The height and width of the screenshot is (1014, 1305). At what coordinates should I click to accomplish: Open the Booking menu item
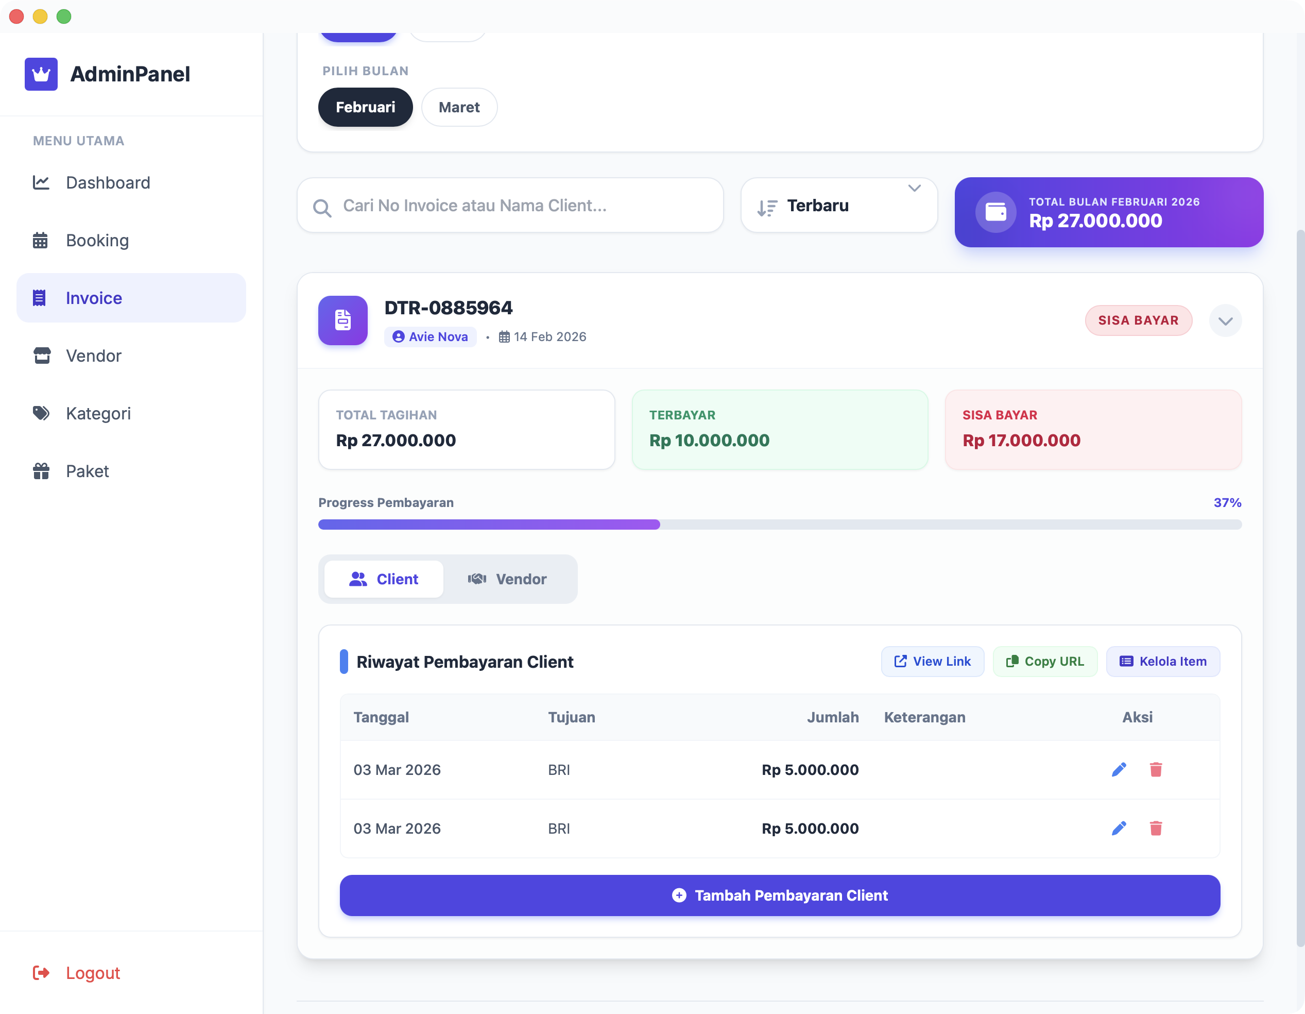97,240
